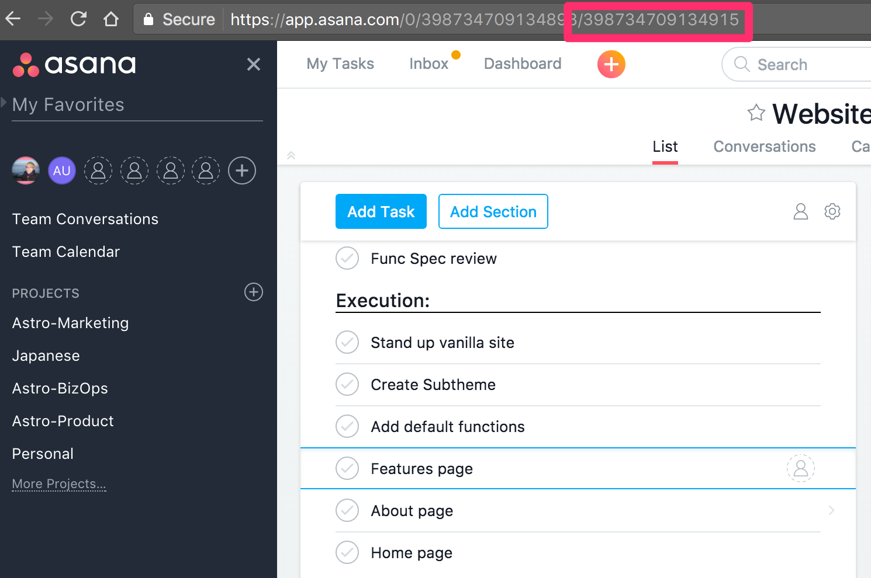The image size is (871, 578).
Task: Close the sidebar with the X icon
Action: (x=253, y=64)
